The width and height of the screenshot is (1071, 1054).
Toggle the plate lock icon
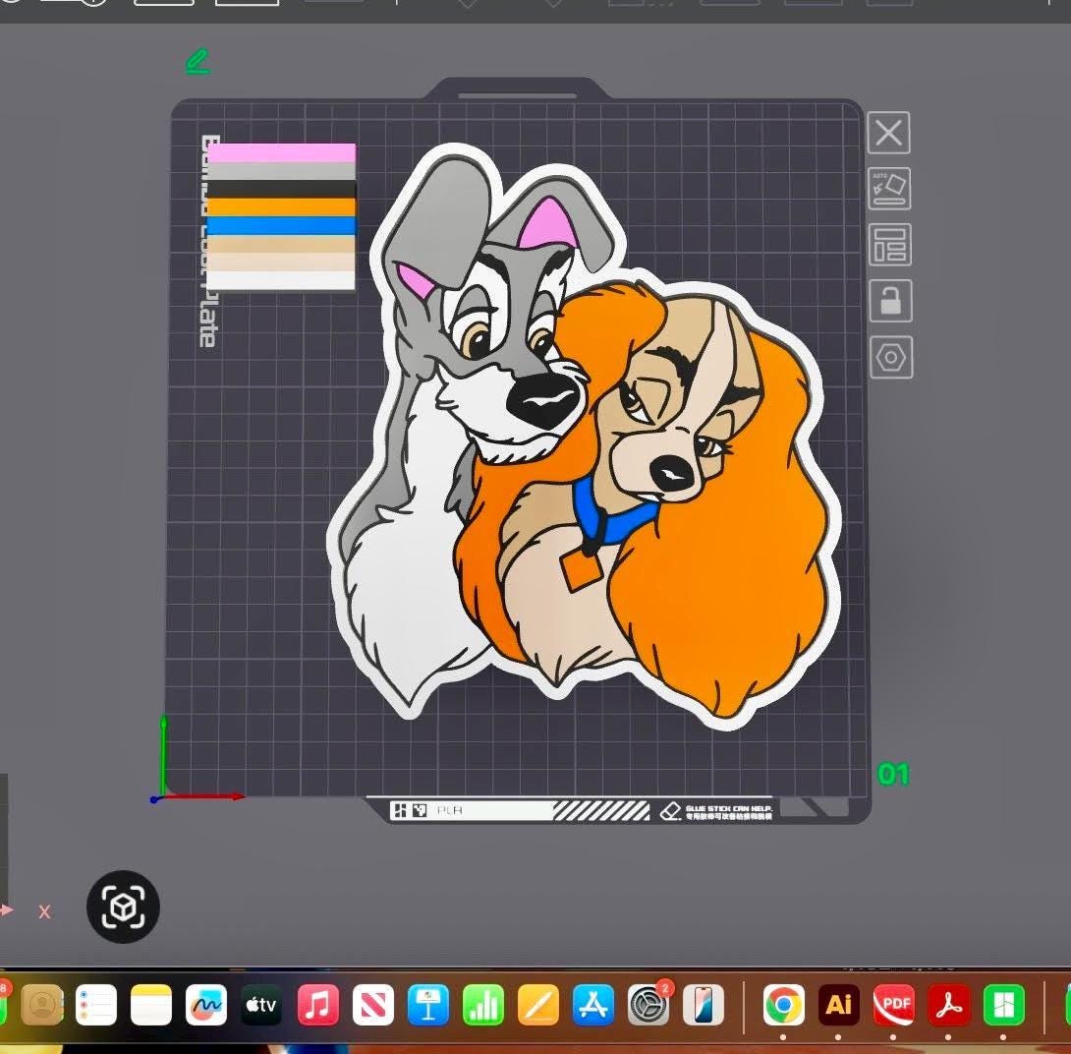890,301
